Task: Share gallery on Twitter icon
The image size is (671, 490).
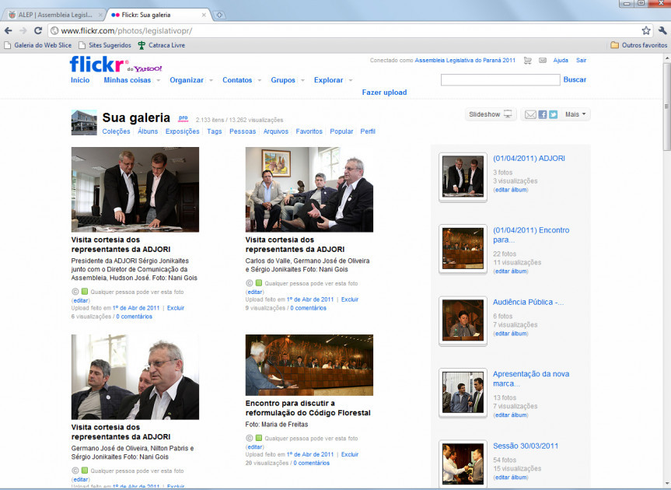Action: [x=554, y=114]
